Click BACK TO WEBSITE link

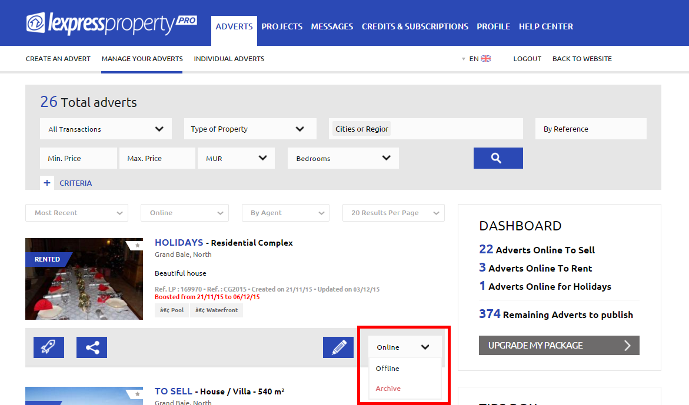pyautogui.click(x=582, y=59)
